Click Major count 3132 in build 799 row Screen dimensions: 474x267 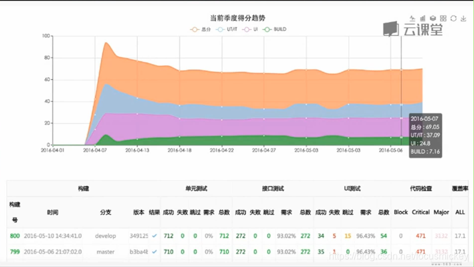[x=442, y=251]
